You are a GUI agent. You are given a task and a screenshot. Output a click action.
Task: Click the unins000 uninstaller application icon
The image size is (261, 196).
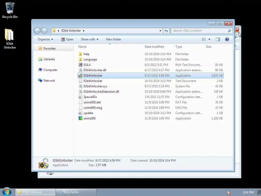pos(80,118)
